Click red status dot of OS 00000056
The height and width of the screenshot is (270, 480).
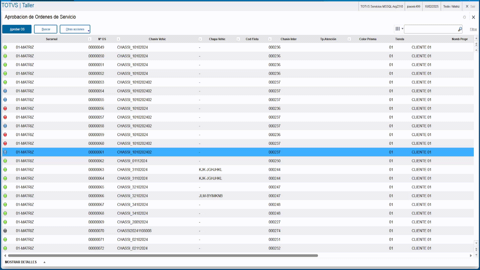coord(5,108)
